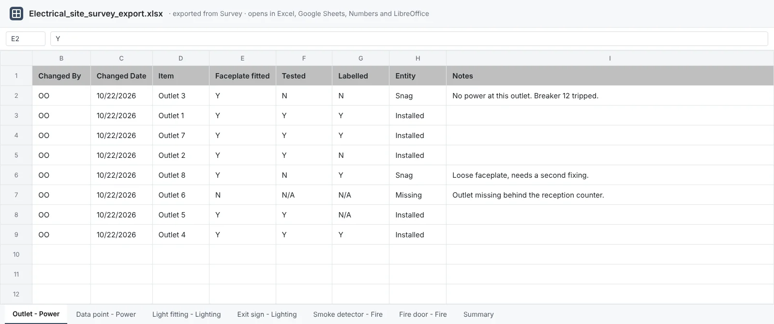Image resolution: width=774 pixels, height=324 pixels.
Task: Select column C header
Action: tap(121, 58)
